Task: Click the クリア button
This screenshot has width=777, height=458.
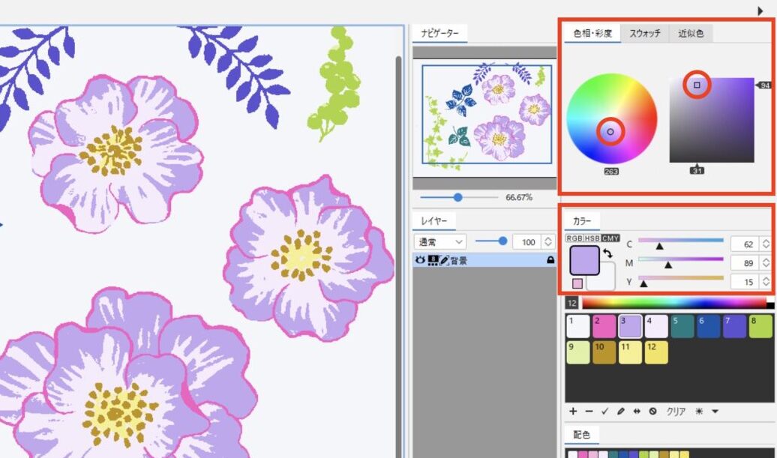Action: (676, 411)
